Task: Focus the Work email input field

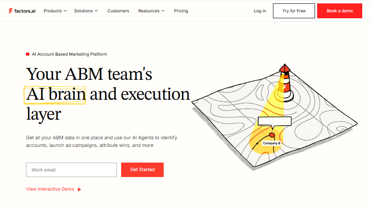Action: coord(71,170)
